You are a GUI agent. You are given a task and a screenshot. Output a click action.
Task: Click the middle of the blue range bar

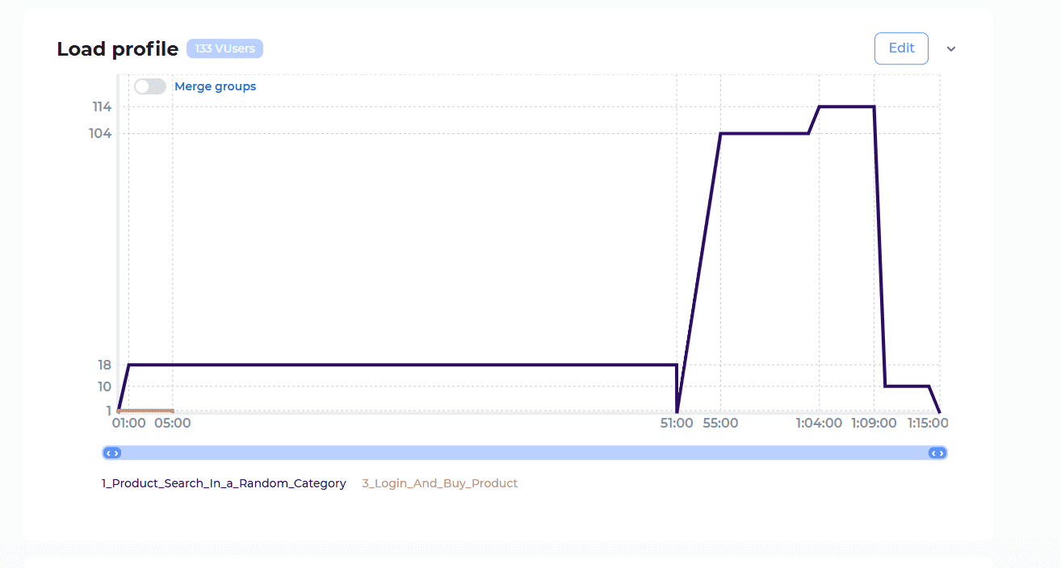[525, 453]
